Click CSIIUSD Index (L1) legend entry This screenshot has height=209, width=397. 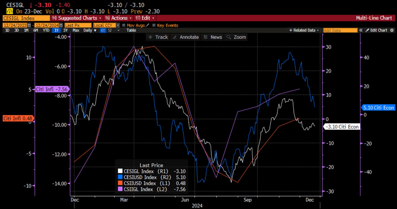click(x=152, y=183)
